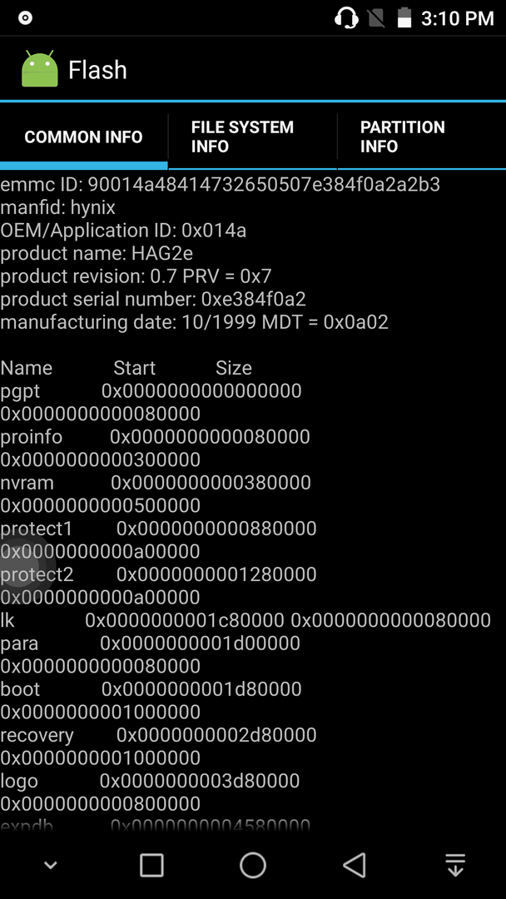The width and height of the screenshot is (506, 899).
Task: Tap the Recents square navigation button
Action: click(151, 865)
